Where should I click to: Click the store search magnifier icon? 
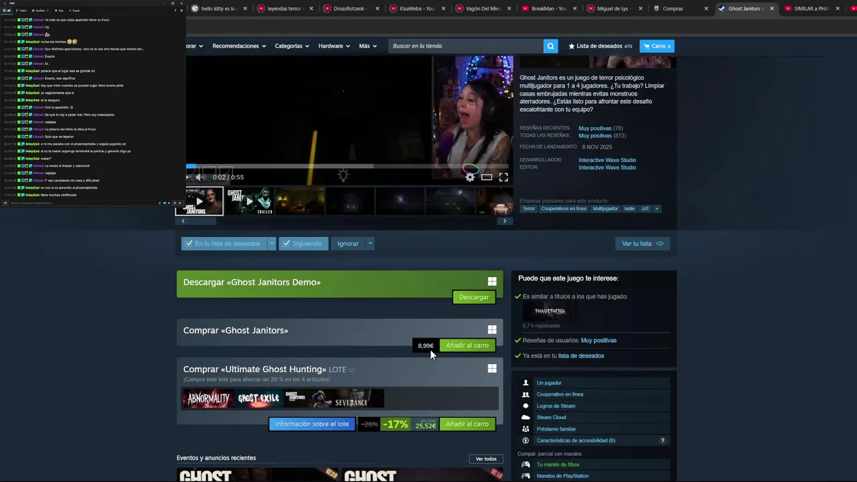550,46
